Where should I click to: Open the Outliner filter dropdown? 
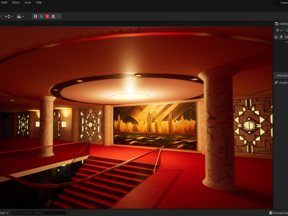279,31
